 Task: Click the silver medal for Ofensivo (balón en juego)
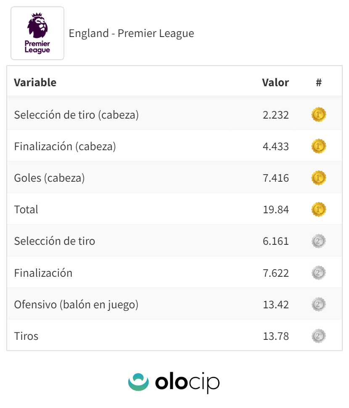tap(319, 305)
